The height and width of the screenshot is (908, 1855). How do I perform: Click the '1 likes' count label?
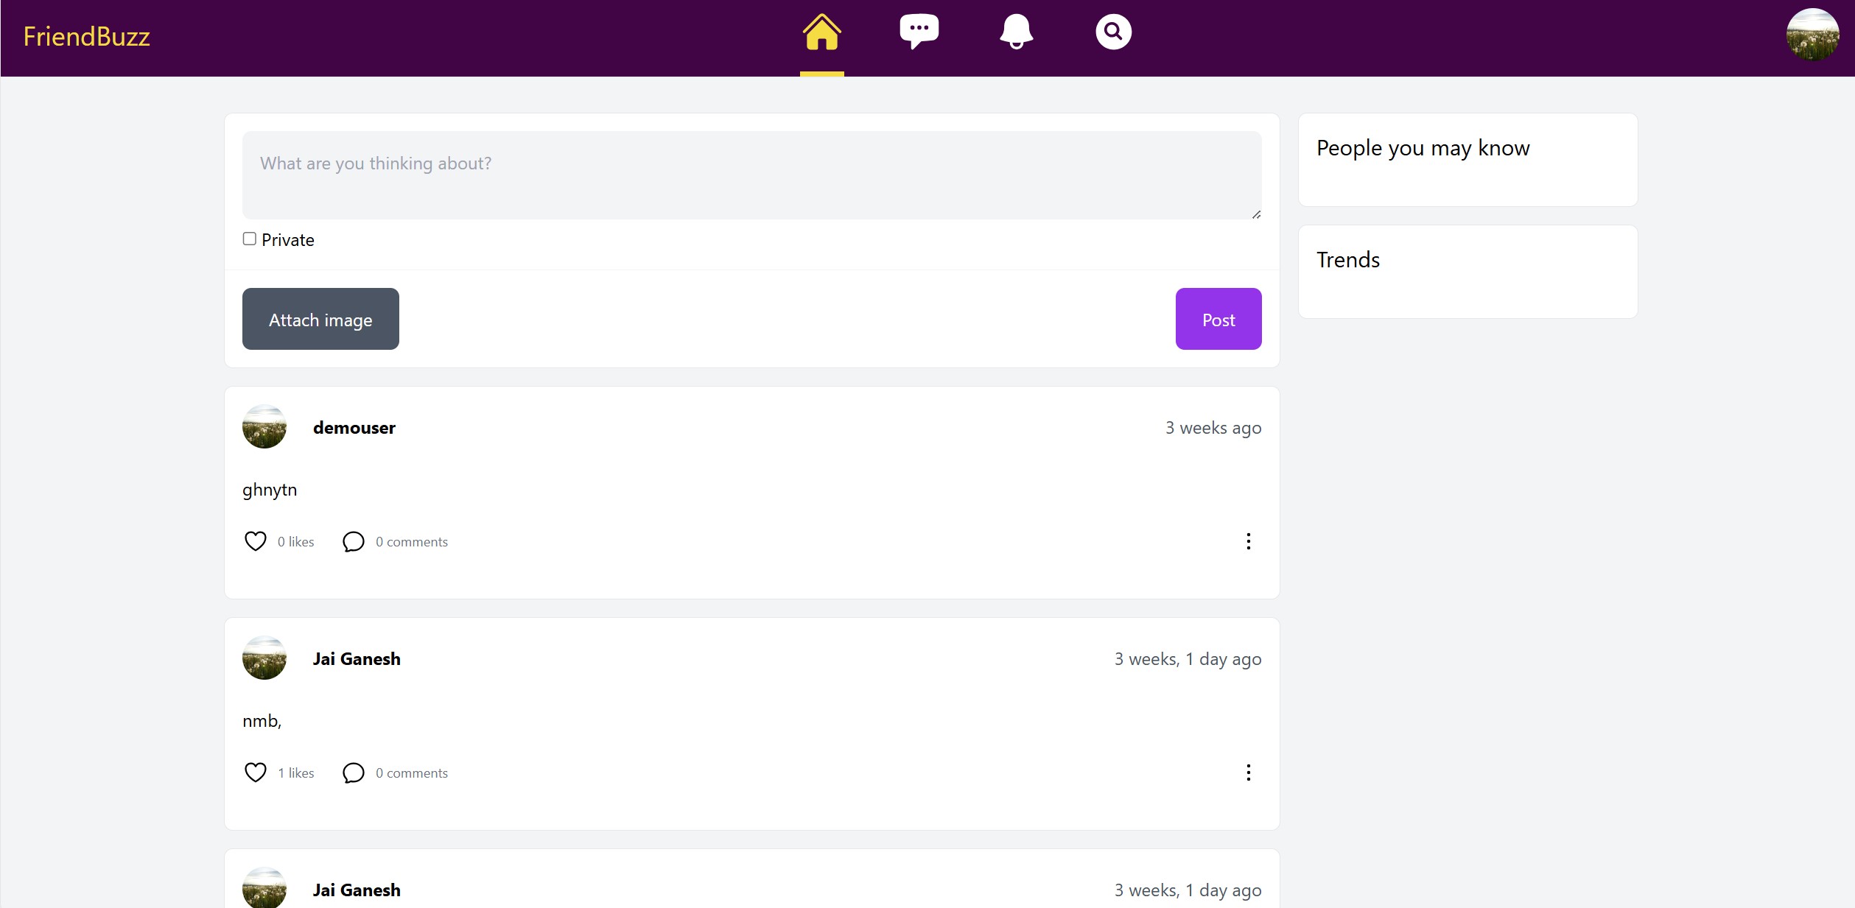click(295, 773)
